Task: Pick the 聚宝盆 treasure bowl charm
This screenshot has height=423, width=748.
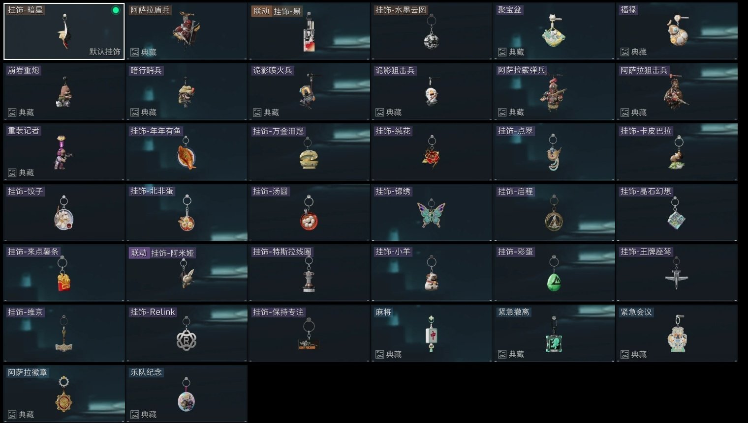Action: [554, 31]
